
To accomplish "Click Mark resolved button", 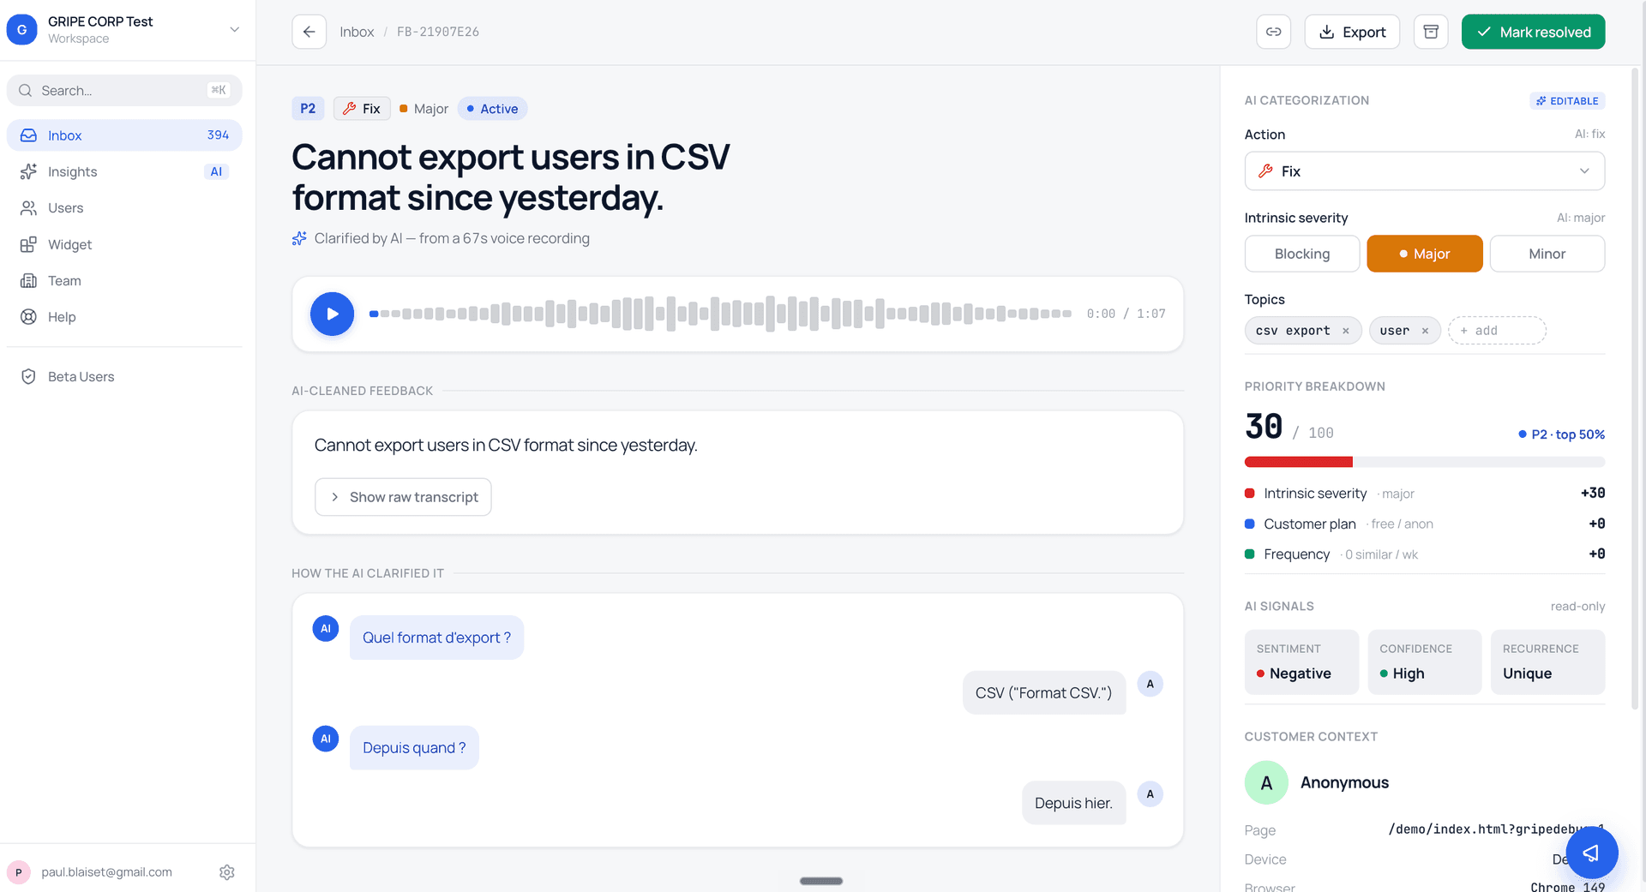I will [1533, 32].
